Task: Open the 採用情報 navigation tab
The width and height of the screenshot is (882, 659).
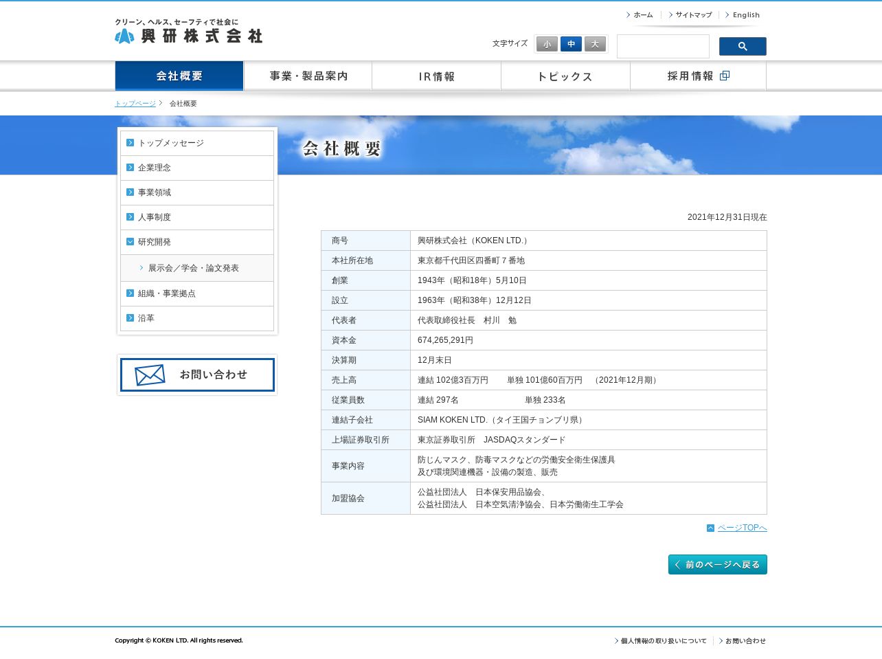Action: (x=698, y=76)
